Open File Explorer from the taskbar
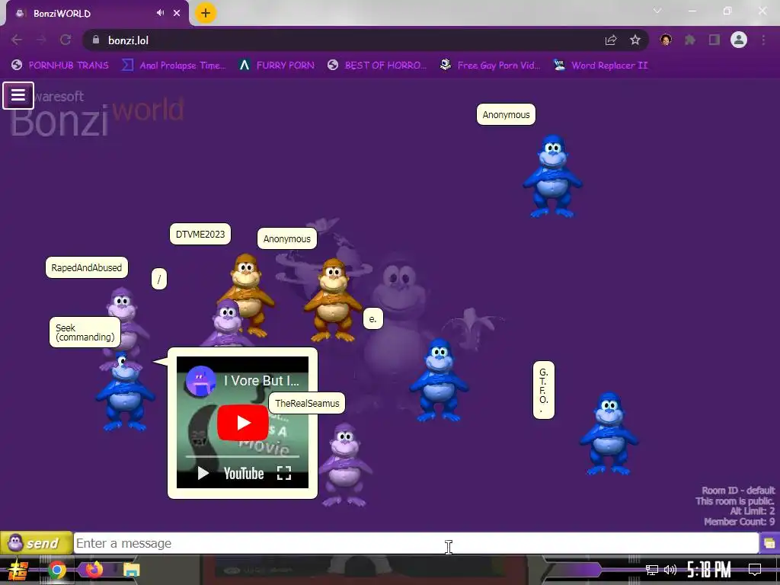The width and height of the screenshot is (780, 585). point(131,570)
